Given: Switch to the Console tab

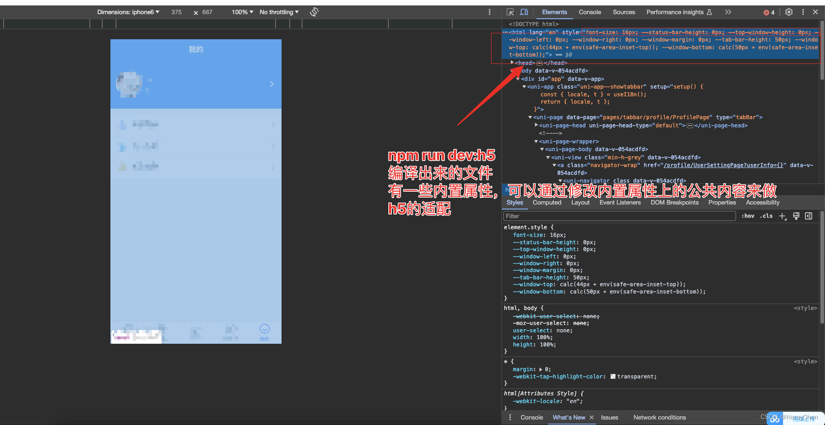Looking at the screenshot, I should click(x=590, y=12).
